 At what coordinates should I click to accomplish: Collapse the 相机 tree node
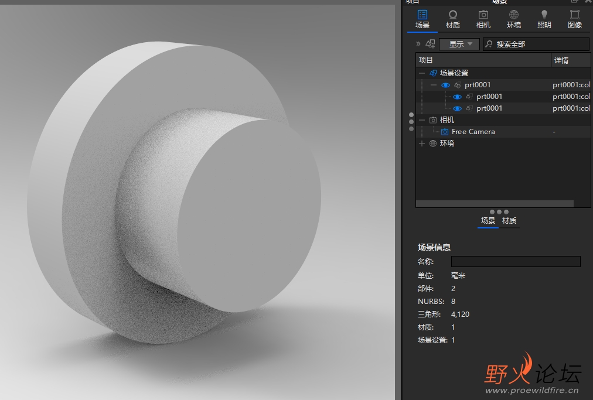pyautogui.click(x=422, y=120)
